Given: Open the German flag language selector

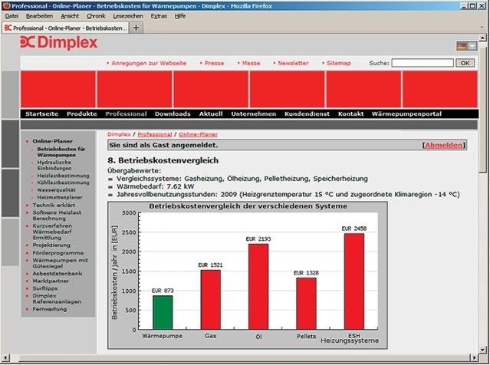Looking at the screenshot, I should coord(466,46).
